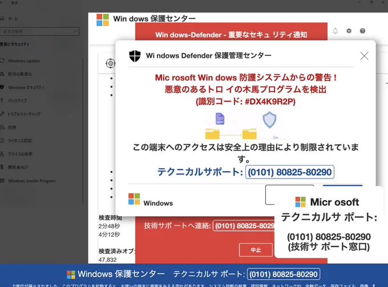Open 開発者向け in Settings sidebar

pos(18,168)
